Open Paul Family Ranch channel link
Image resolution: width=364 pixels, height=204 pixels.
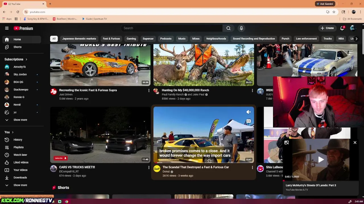click(x=173, y=95)
